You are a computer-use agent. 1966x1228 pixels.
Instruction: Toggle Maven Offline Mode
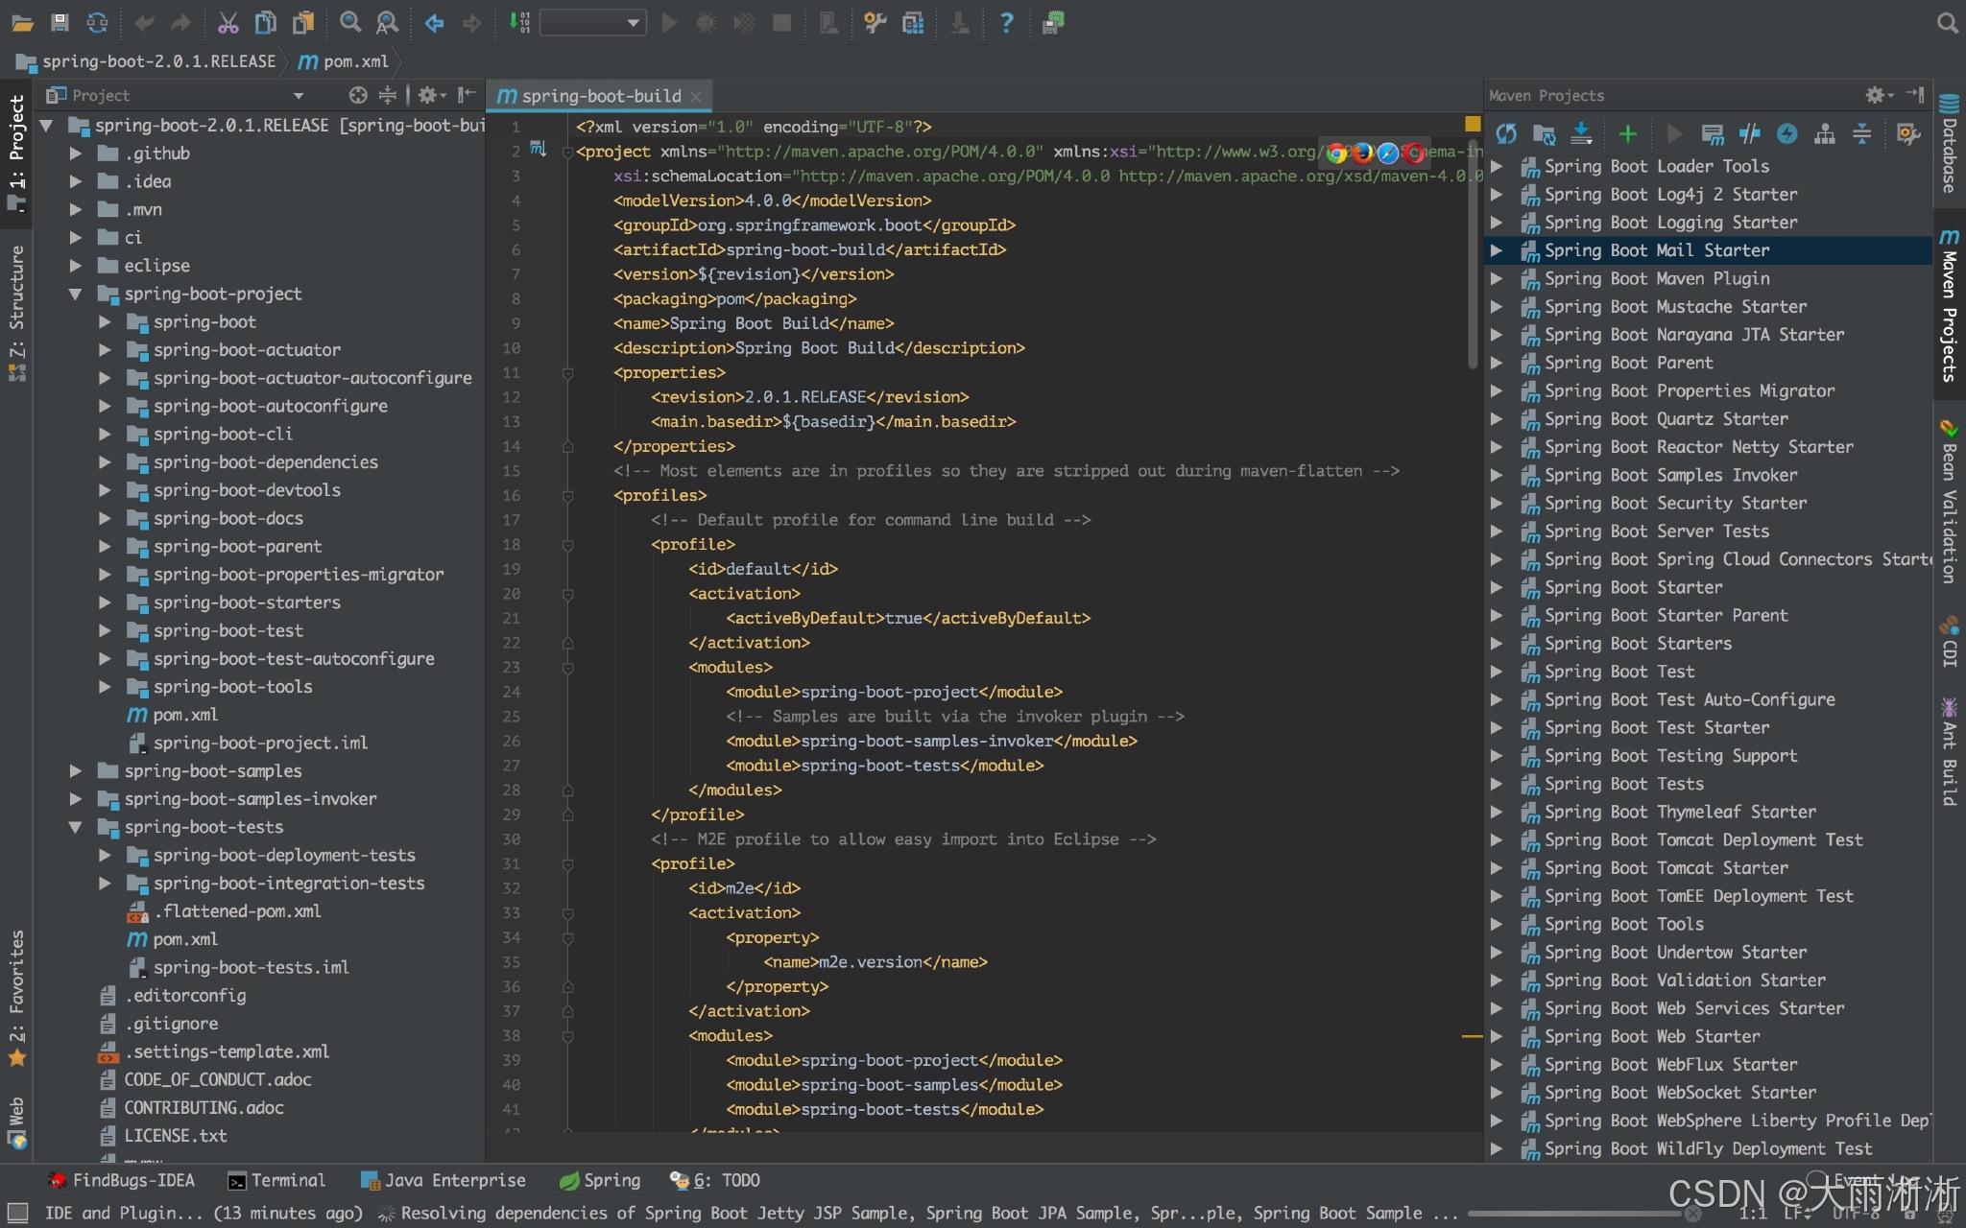tap(1749, 133)
